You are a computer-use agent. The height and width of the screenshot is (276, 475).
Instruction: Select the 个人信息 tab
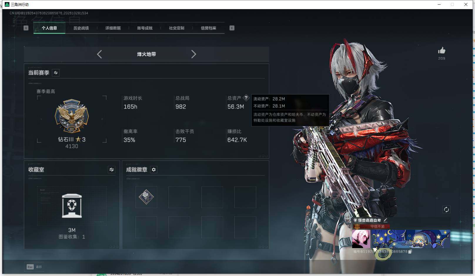click(x=49, y=28)
